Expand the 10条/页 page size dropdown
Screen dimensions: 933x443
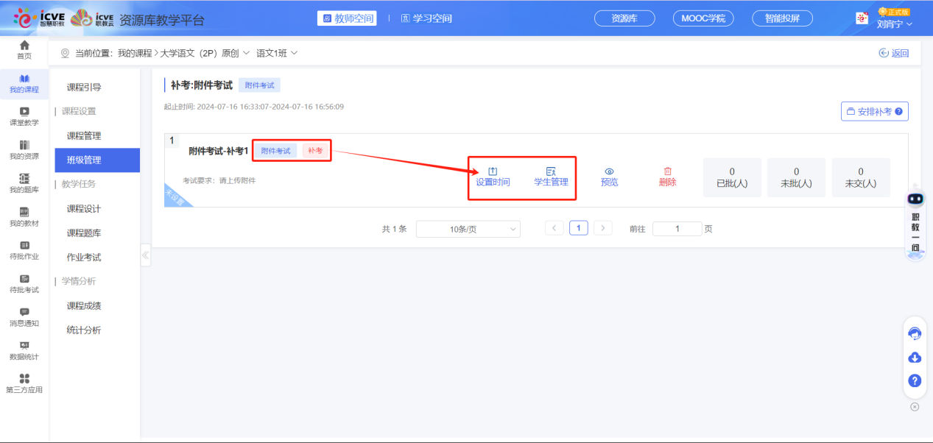tap(468, 229)
